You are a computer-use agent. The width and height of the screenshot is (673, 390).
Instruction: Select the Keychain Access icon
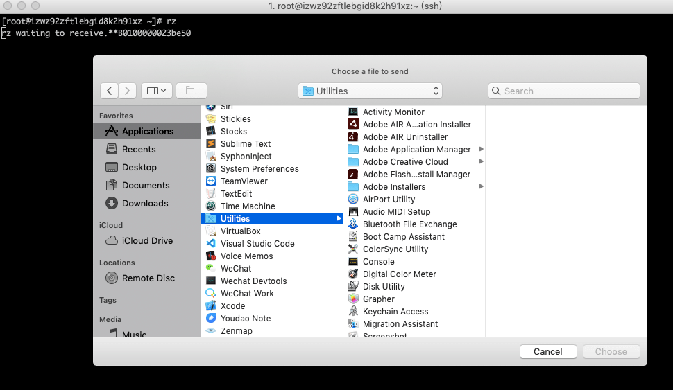353,311
